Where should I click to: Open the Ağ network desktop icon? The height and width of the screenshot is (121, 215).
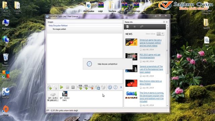6,41
